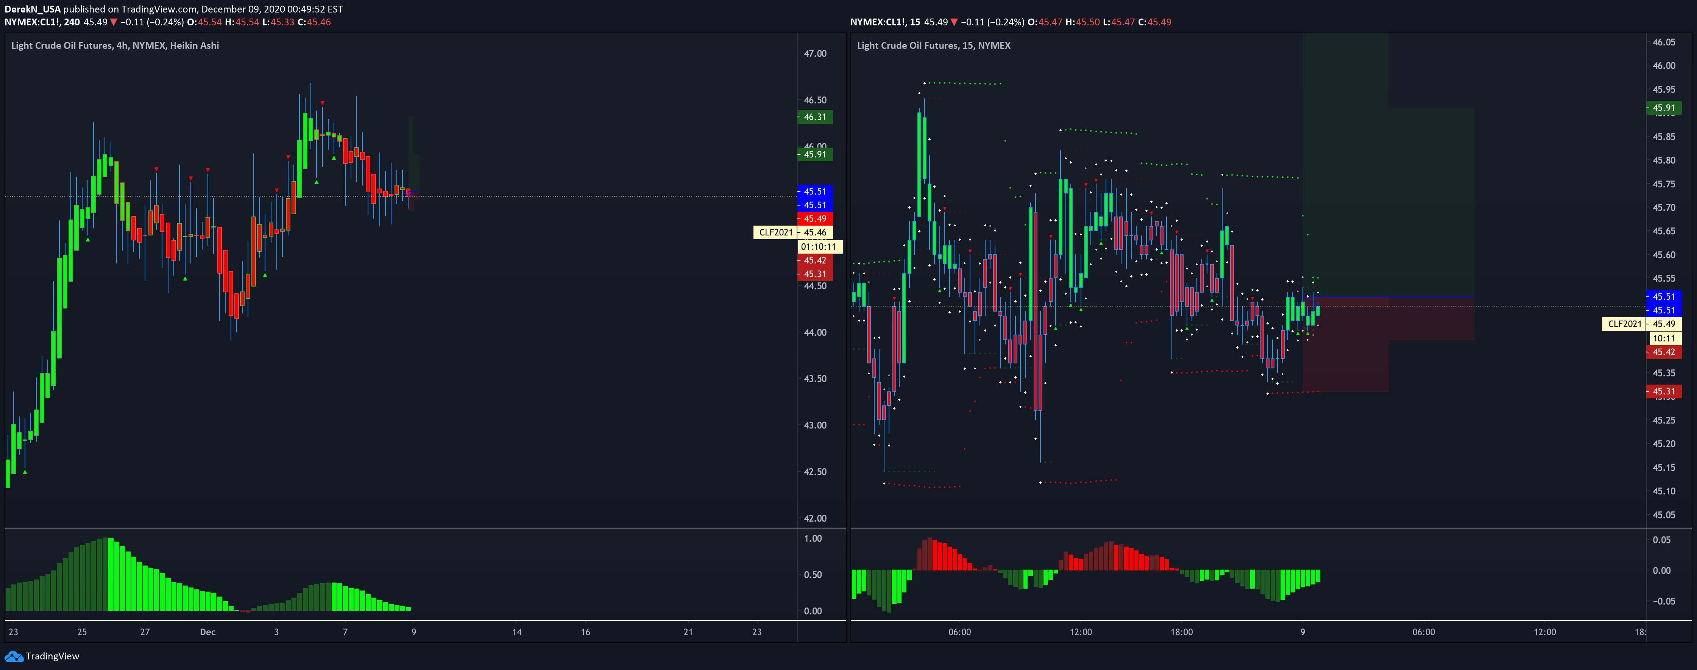Screen dimensions: 1697x670
Task: Click the TradingView cloud logo icon
Action: click(14, 656)
